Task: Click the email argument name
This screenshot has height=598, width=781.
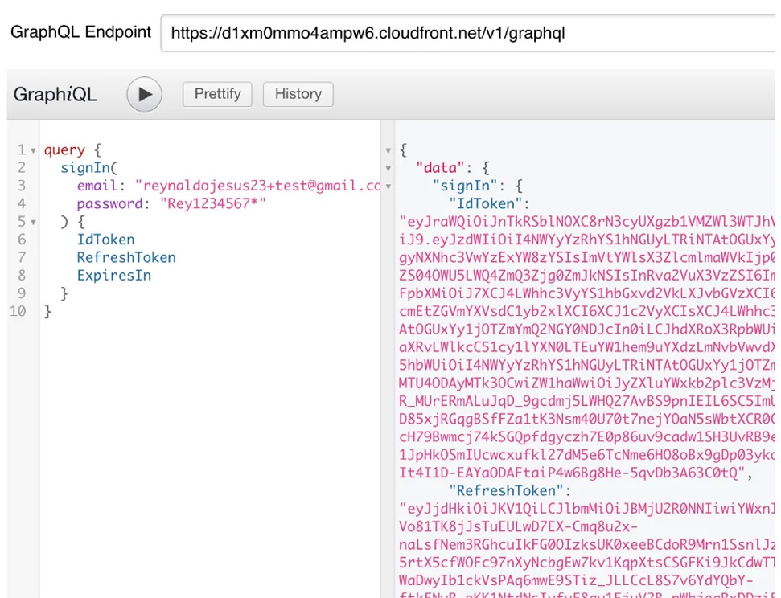Action: pyautogui.click(x=97, y=186)
